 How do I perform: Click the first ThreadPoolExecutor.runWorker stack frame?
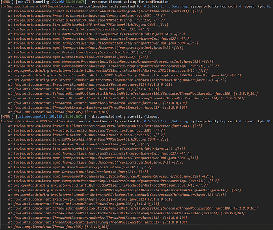pyautogui.click(x=97, y=103)
